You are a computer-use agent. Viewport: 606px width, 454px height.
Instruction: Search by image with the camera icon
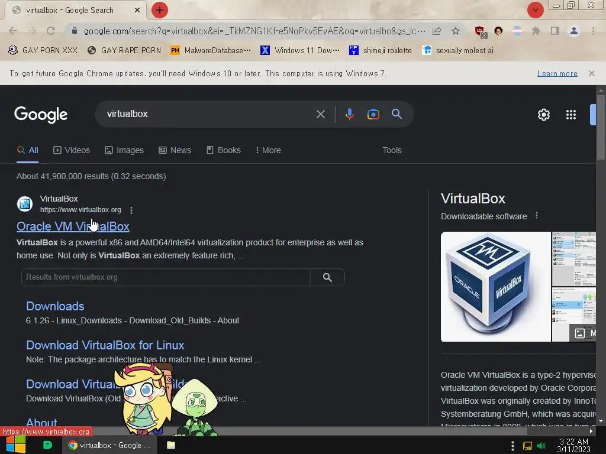373,114
